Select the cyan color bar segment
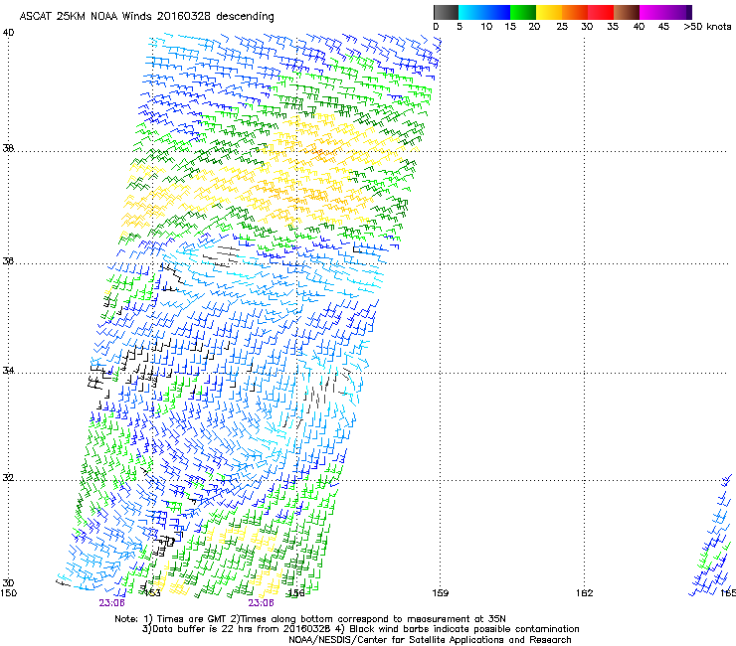This screenshot has width=736, height=646. (x=470, y=12)
